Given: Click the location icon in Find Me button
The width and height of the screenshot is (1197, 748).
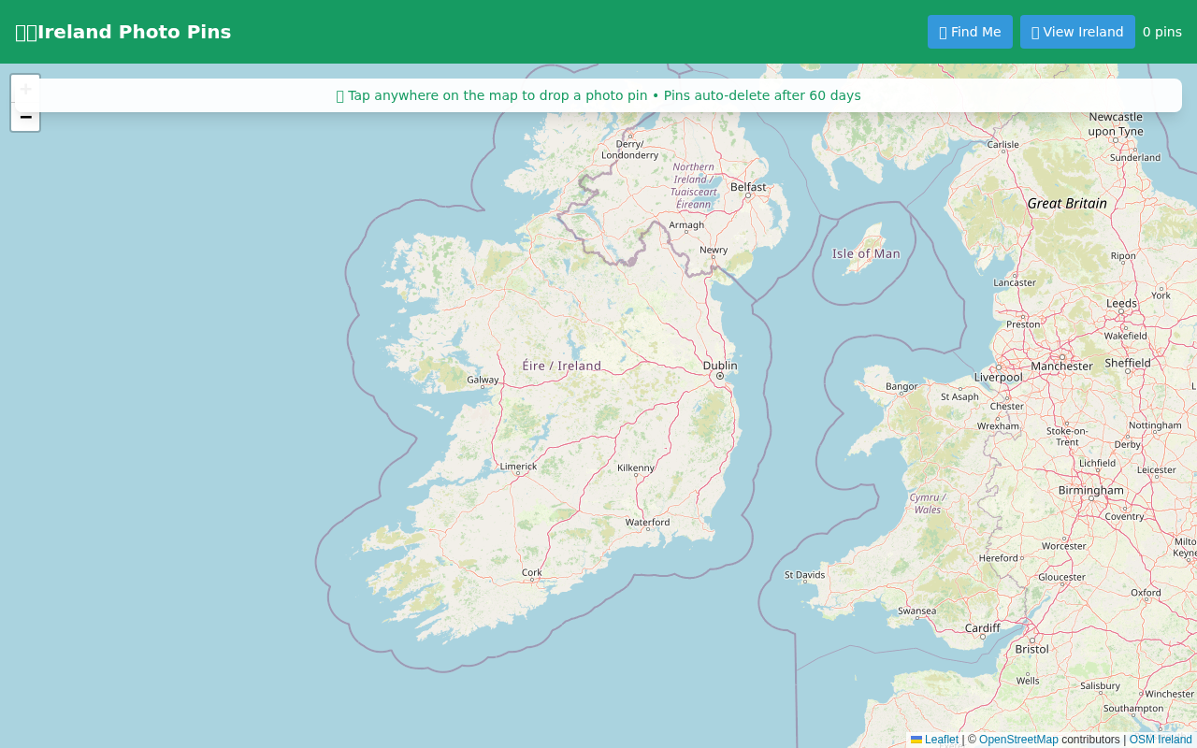Looking at the screenshot, I should [944, 32].
